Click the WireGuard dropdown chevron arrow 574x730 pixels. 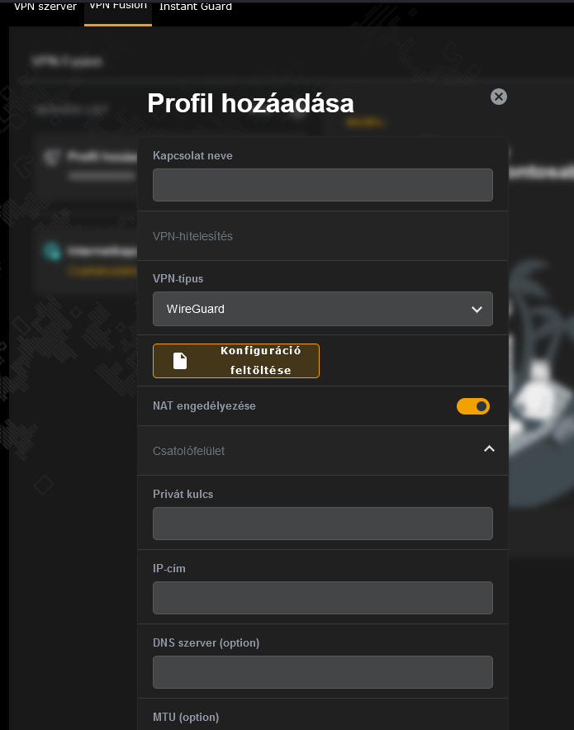(477, 309)
